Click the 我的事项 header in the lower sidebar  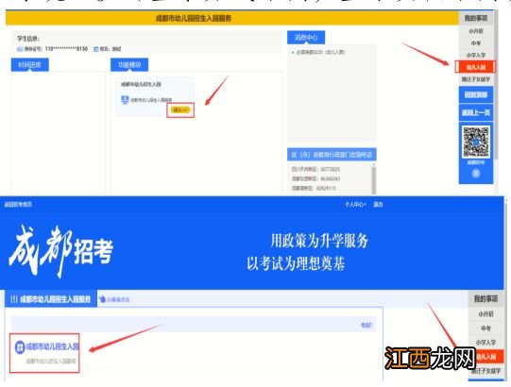(x=485, y=299)
